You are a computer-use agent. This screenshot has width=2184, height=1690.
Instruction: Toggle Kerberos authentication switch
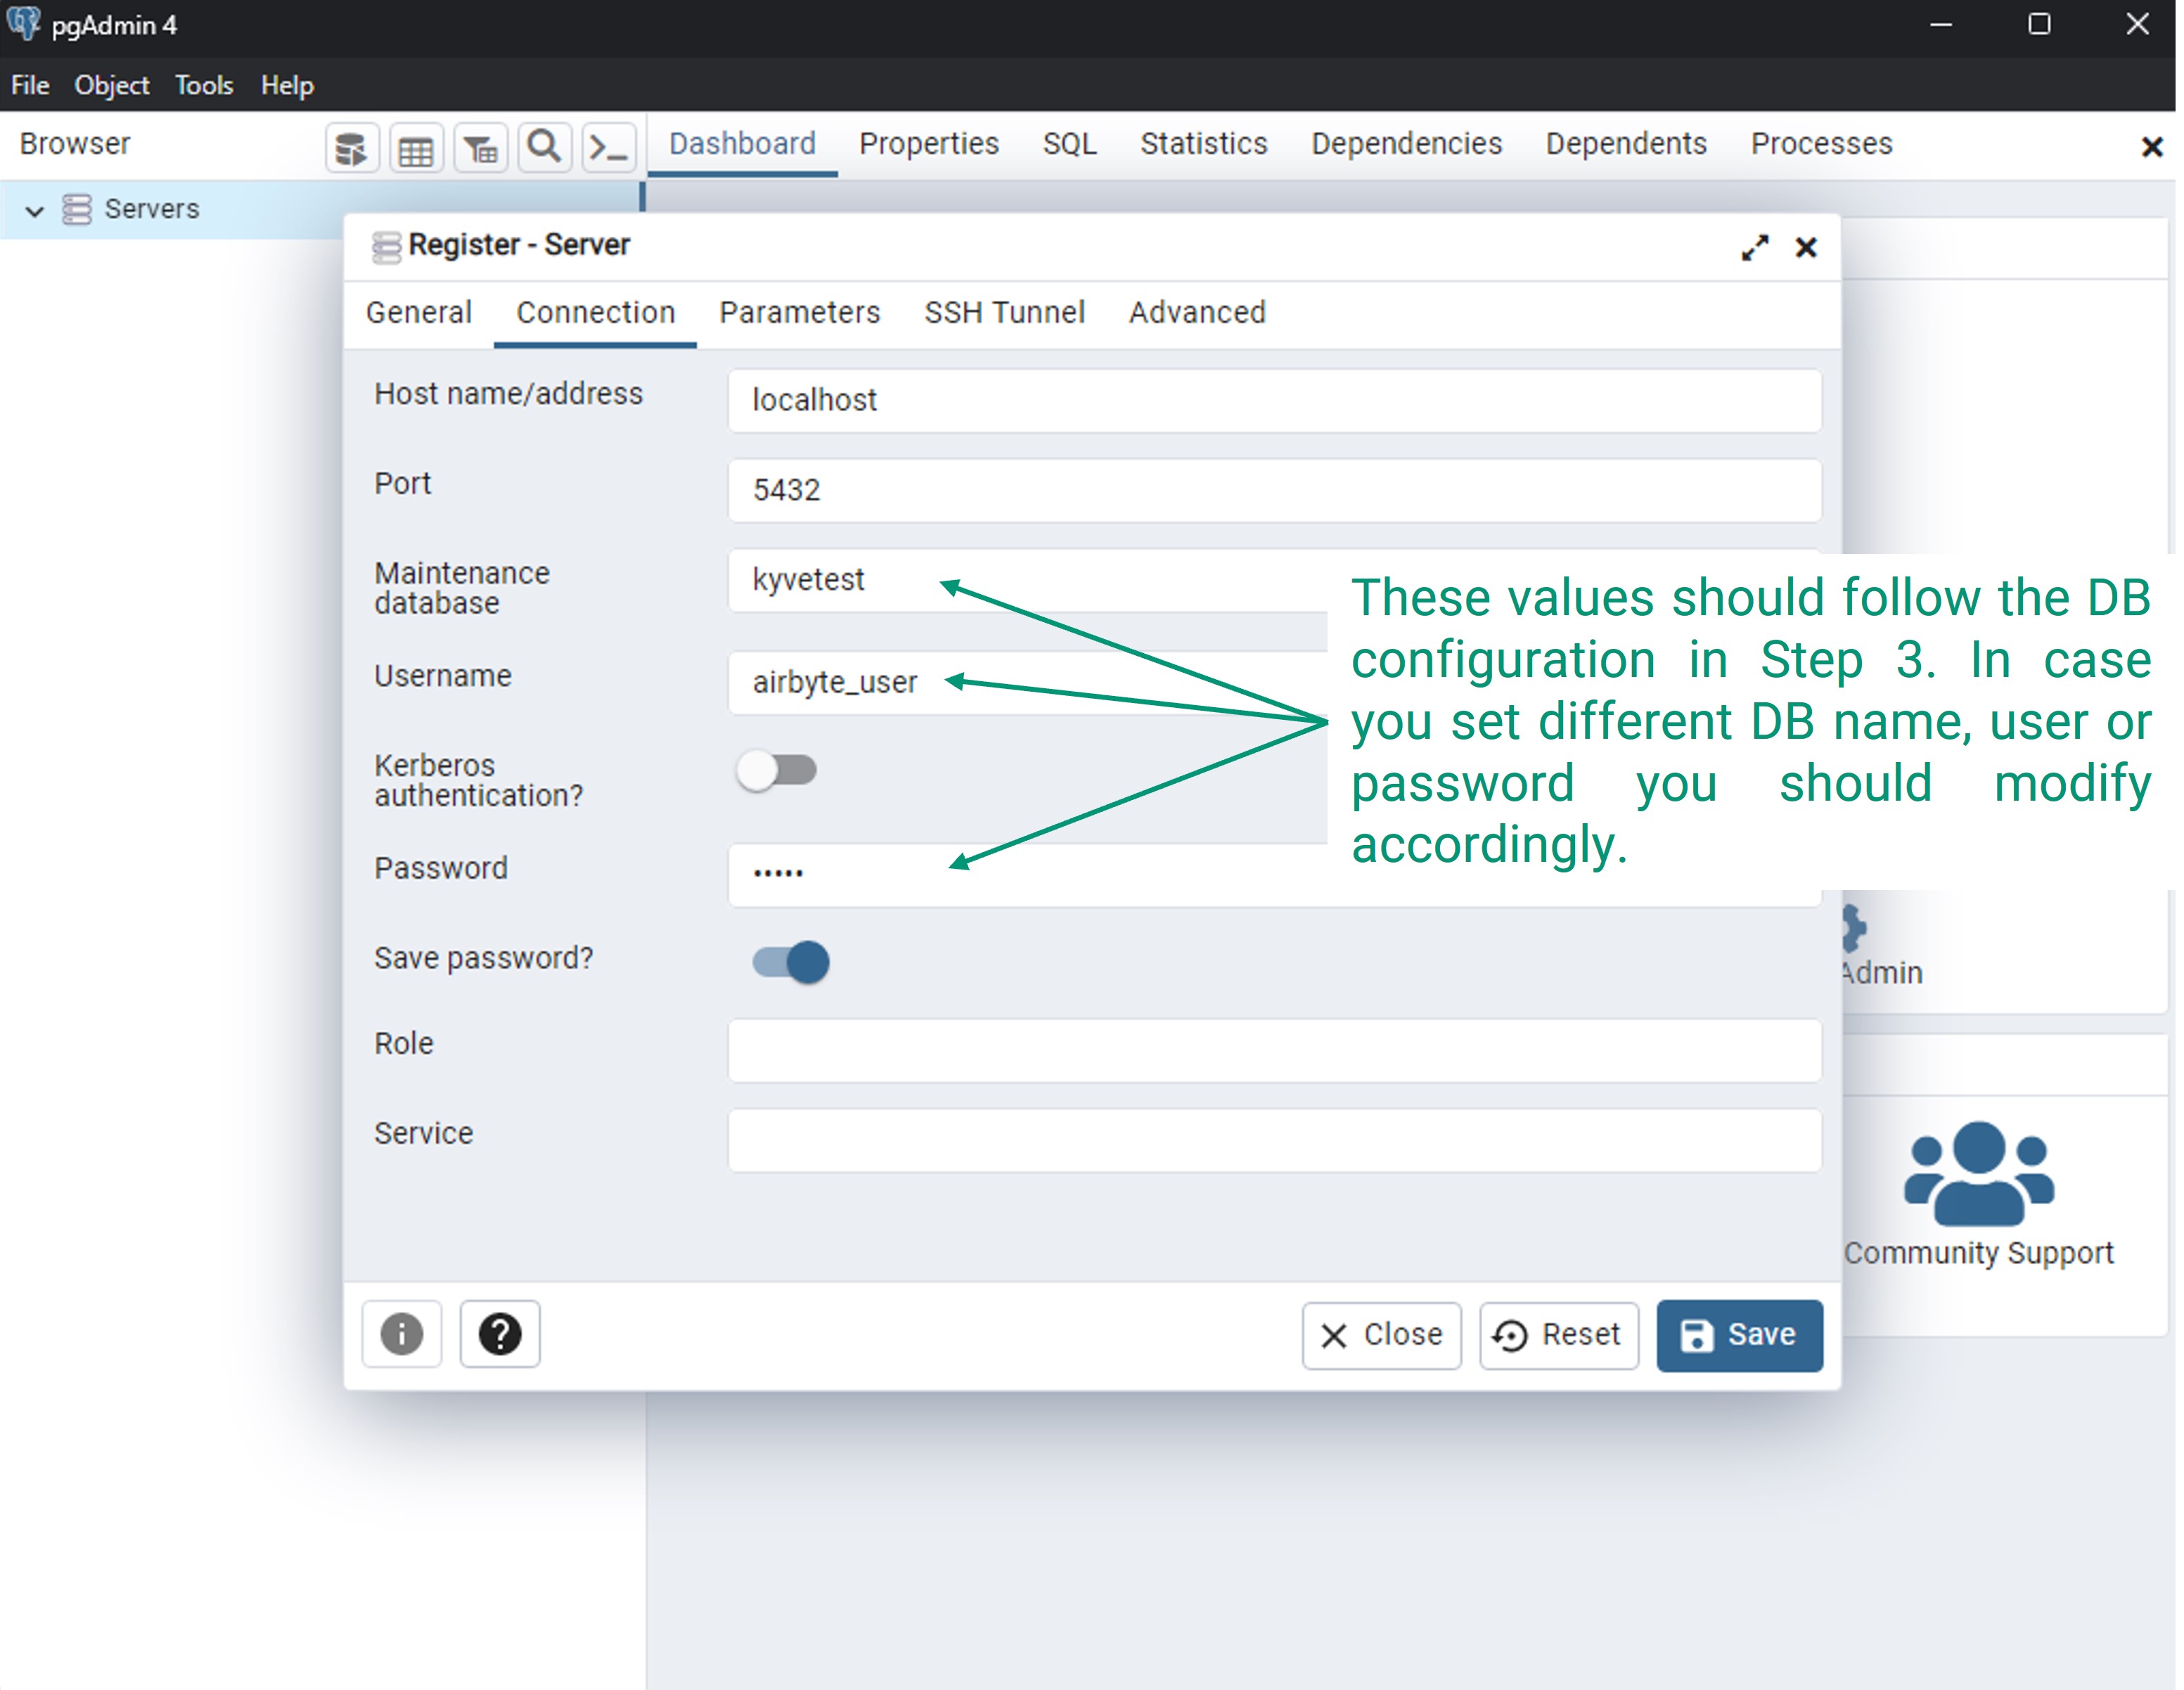[778, 770]
